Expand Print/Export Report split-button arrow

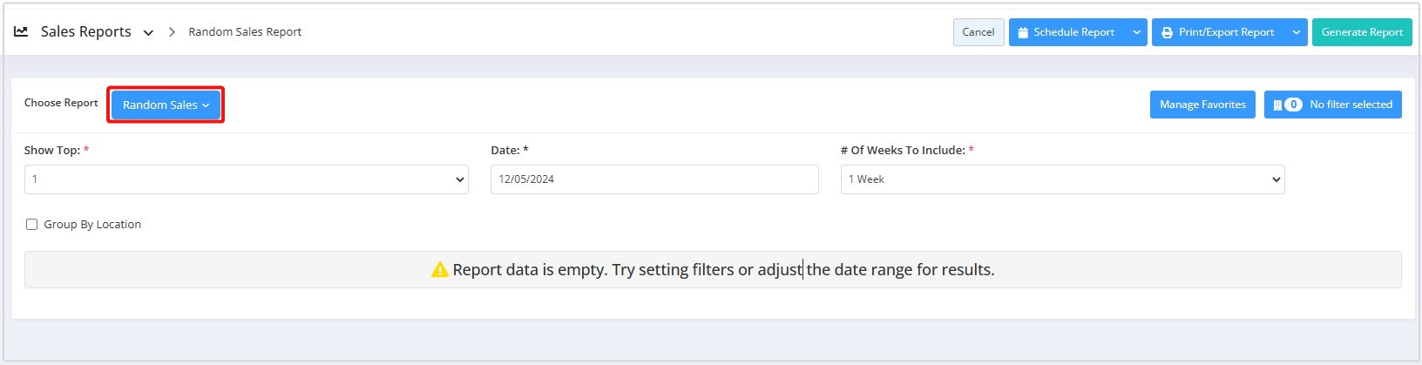coord(1297,32)
